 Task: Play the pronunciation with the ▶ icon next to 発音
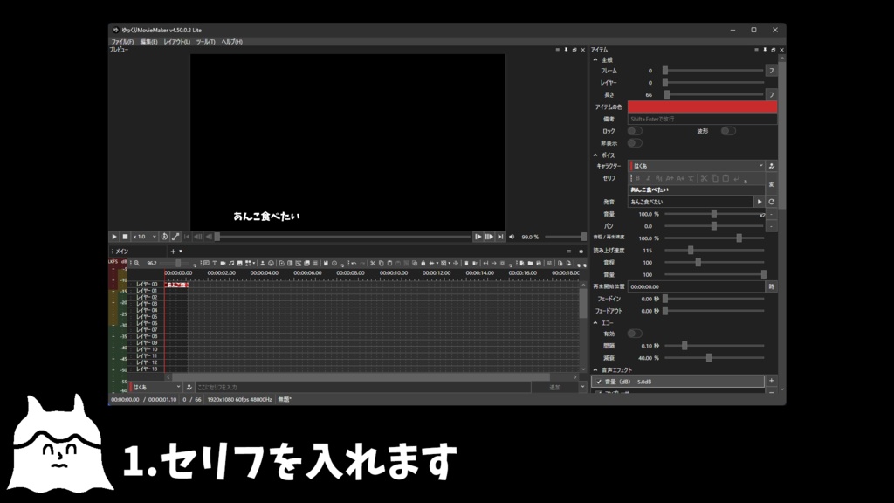760,201
